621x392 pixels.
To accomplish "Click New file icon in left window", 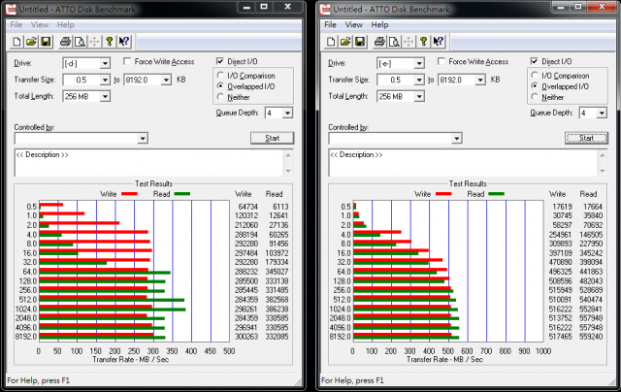I will [16, 42].
